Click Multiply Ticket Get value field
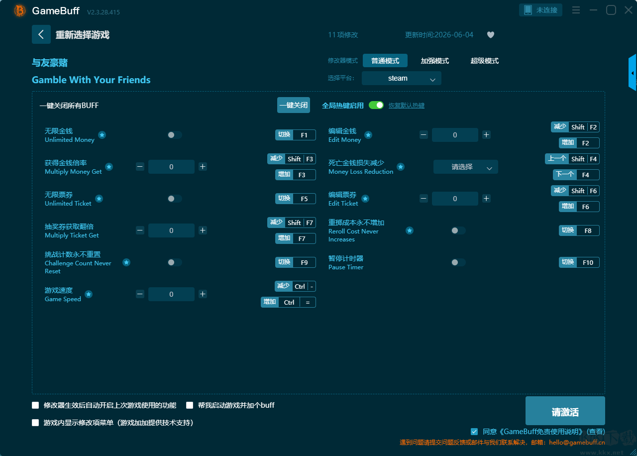Screen dimensions: 637x456 click(x=171, y=230)
